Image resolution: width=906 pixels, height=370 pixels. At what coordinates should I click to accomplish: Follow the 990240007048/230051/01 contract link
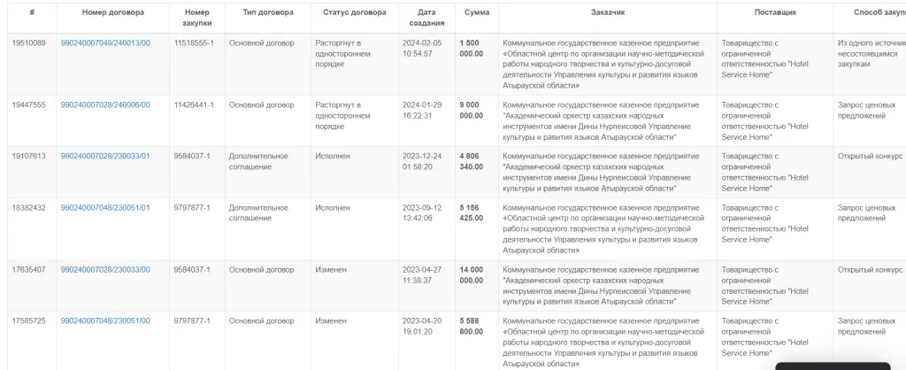104,208
